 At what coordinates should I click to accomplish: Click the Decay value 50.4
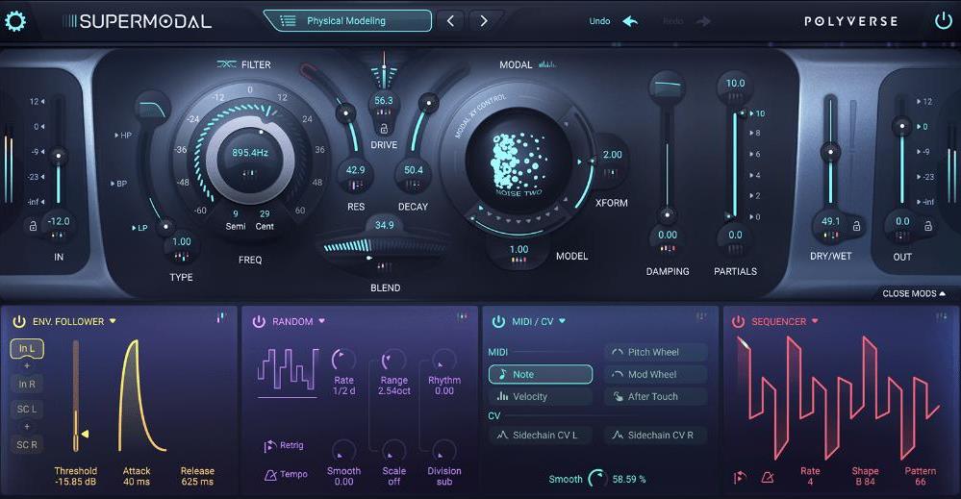[x=414, y=170]
